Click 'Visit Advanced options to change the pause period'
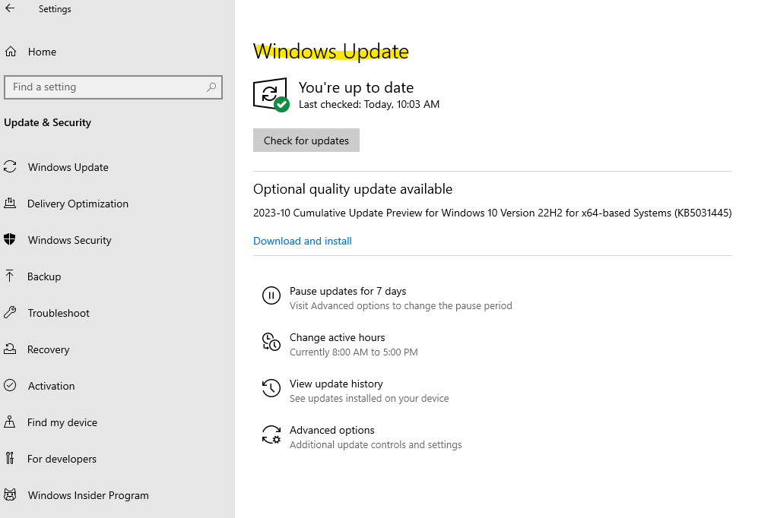 [401, 306]
